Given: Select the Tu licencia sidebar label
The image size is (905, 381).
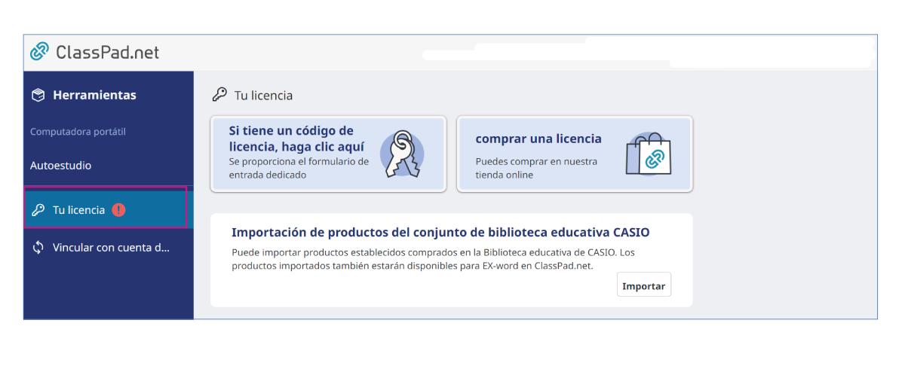Looking at the screenshot, I should click(78, 210).
